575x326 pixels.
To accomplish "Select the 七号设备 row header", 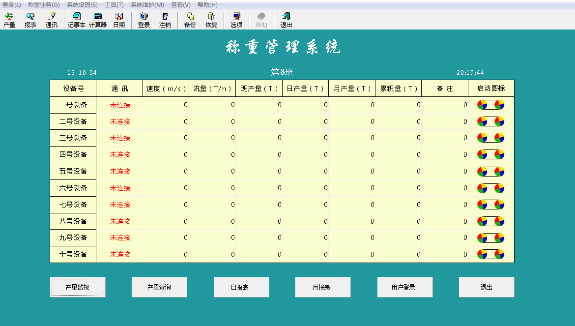I will (x=73, y=205).
